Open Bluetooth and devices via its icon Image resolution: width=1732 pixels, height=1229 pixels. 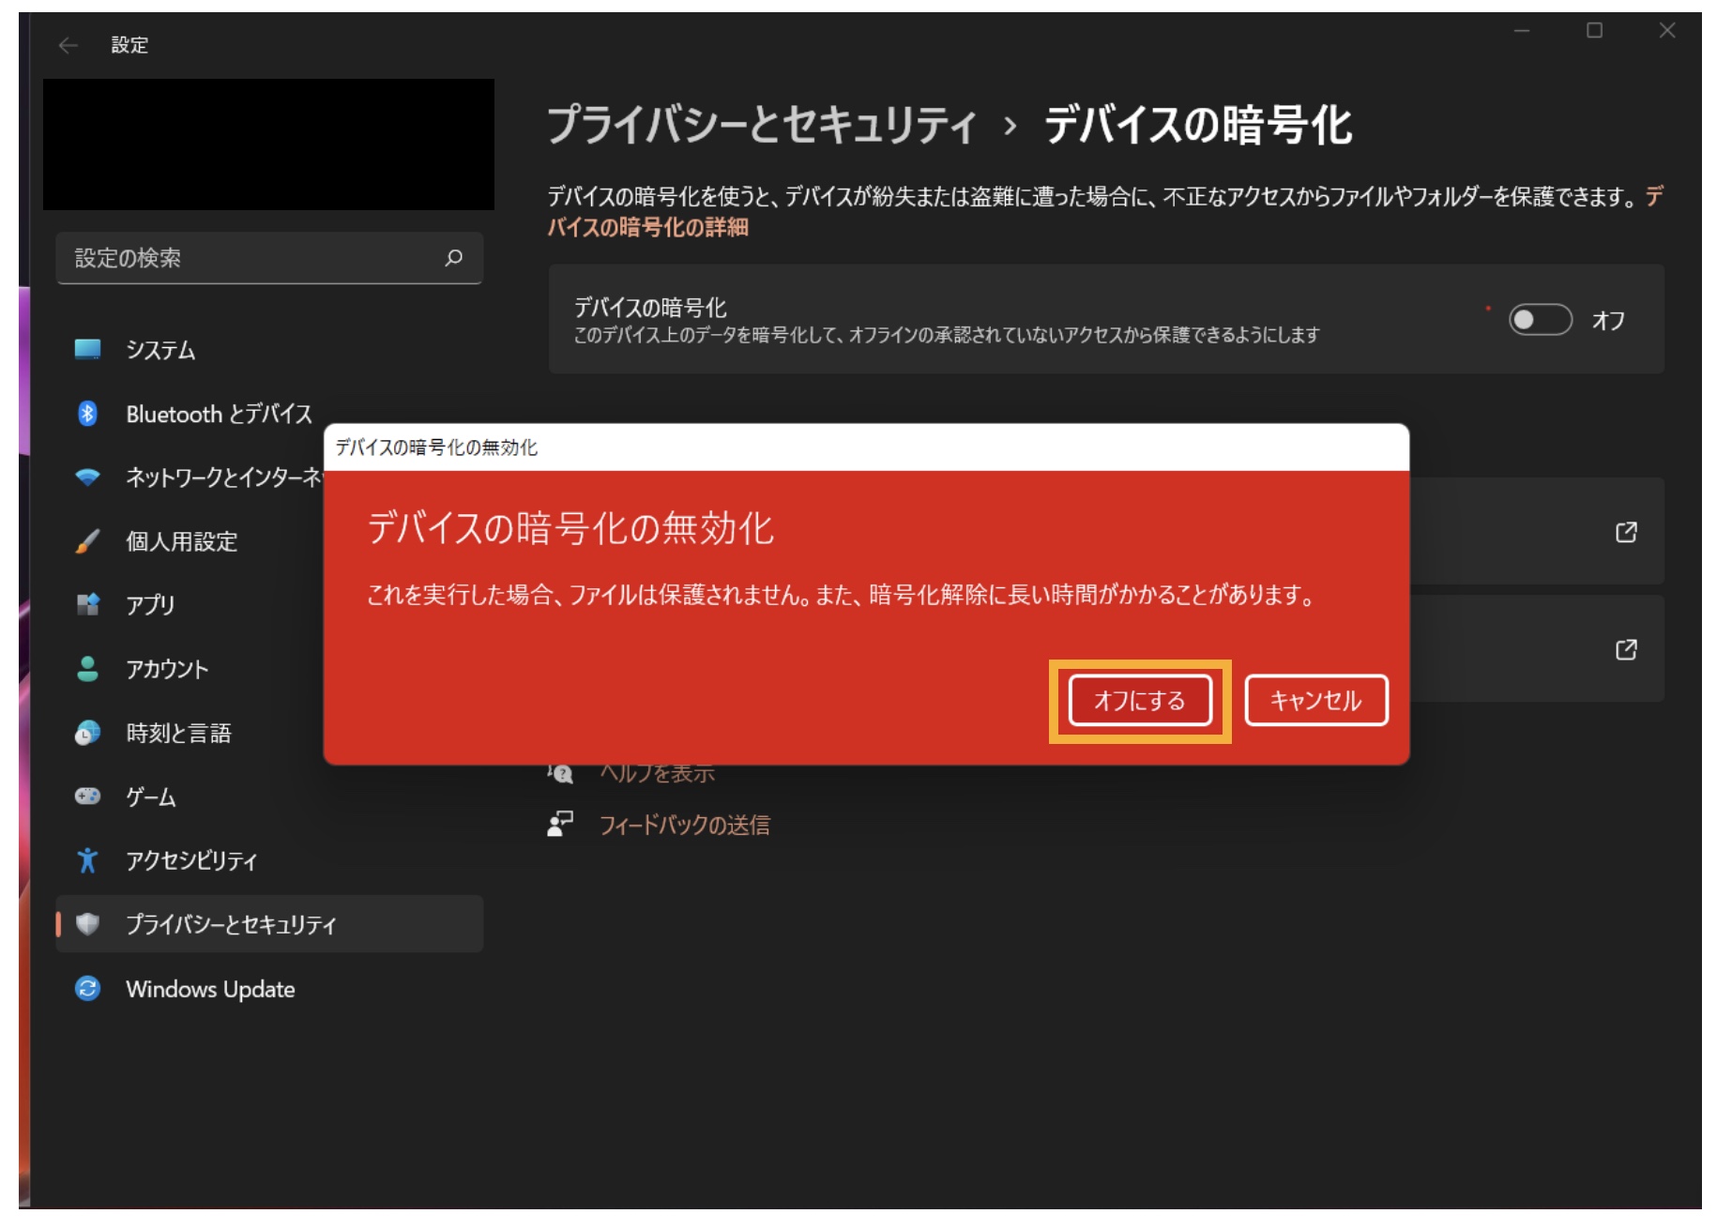(87, 414)
